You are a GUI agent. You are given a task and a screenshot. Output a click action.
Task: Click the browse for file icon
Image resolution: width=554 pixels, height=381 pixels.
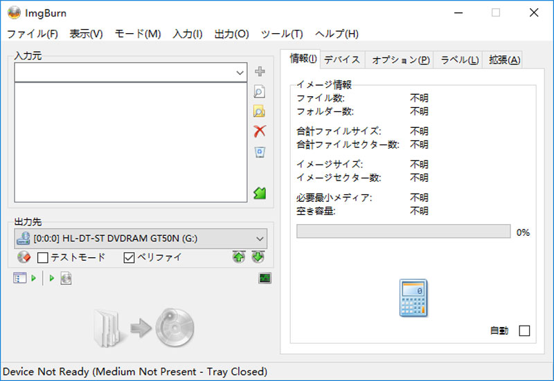click(260, 92)
